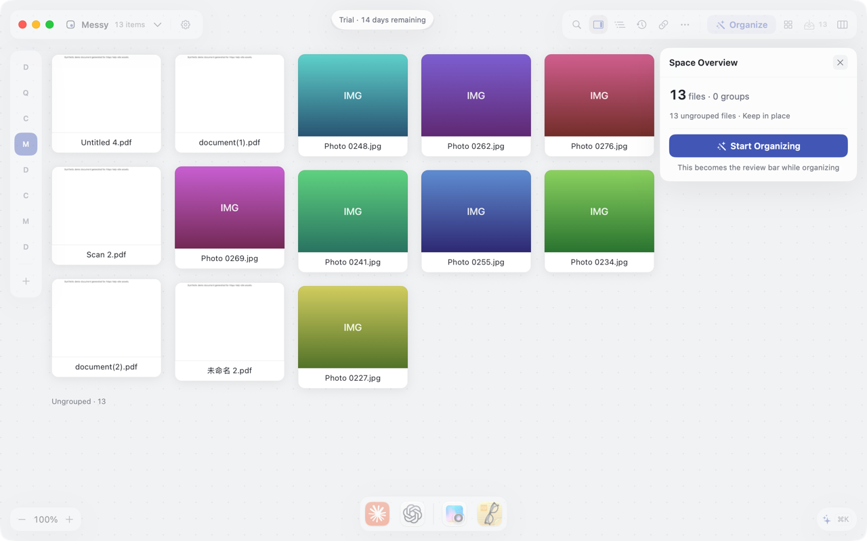Open the Claude starburst app in dock
Image resolution: width=867 pixels, height=541 pixels.
[x=377, y=514]
